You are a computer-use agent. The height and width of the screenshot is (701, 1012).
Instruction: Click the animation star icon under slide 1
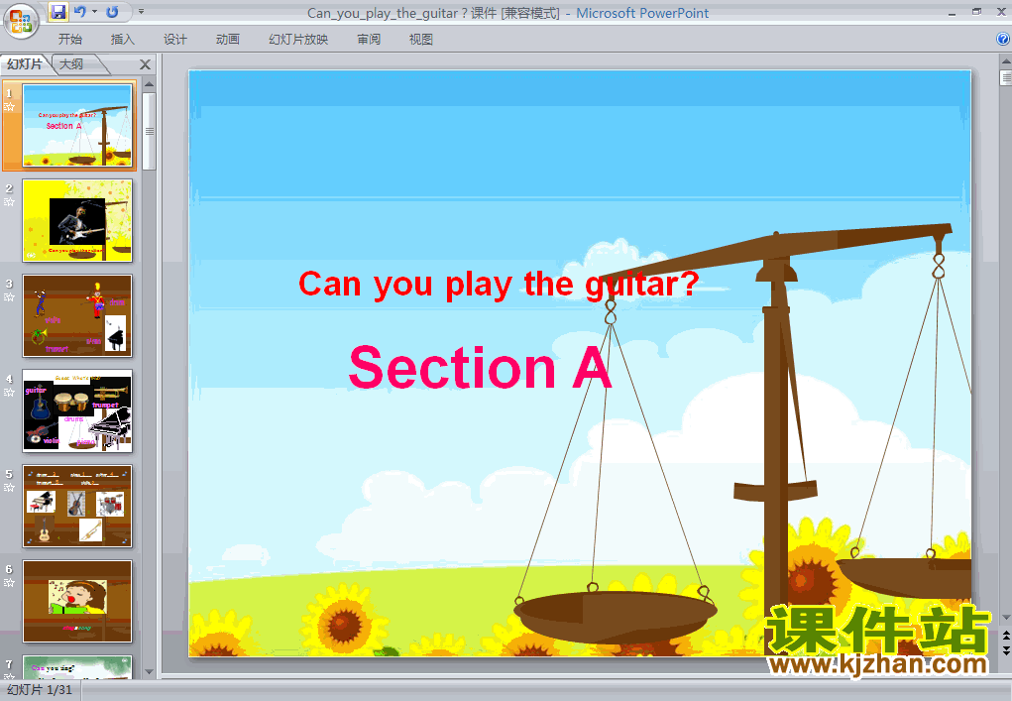tap(9, 107)
